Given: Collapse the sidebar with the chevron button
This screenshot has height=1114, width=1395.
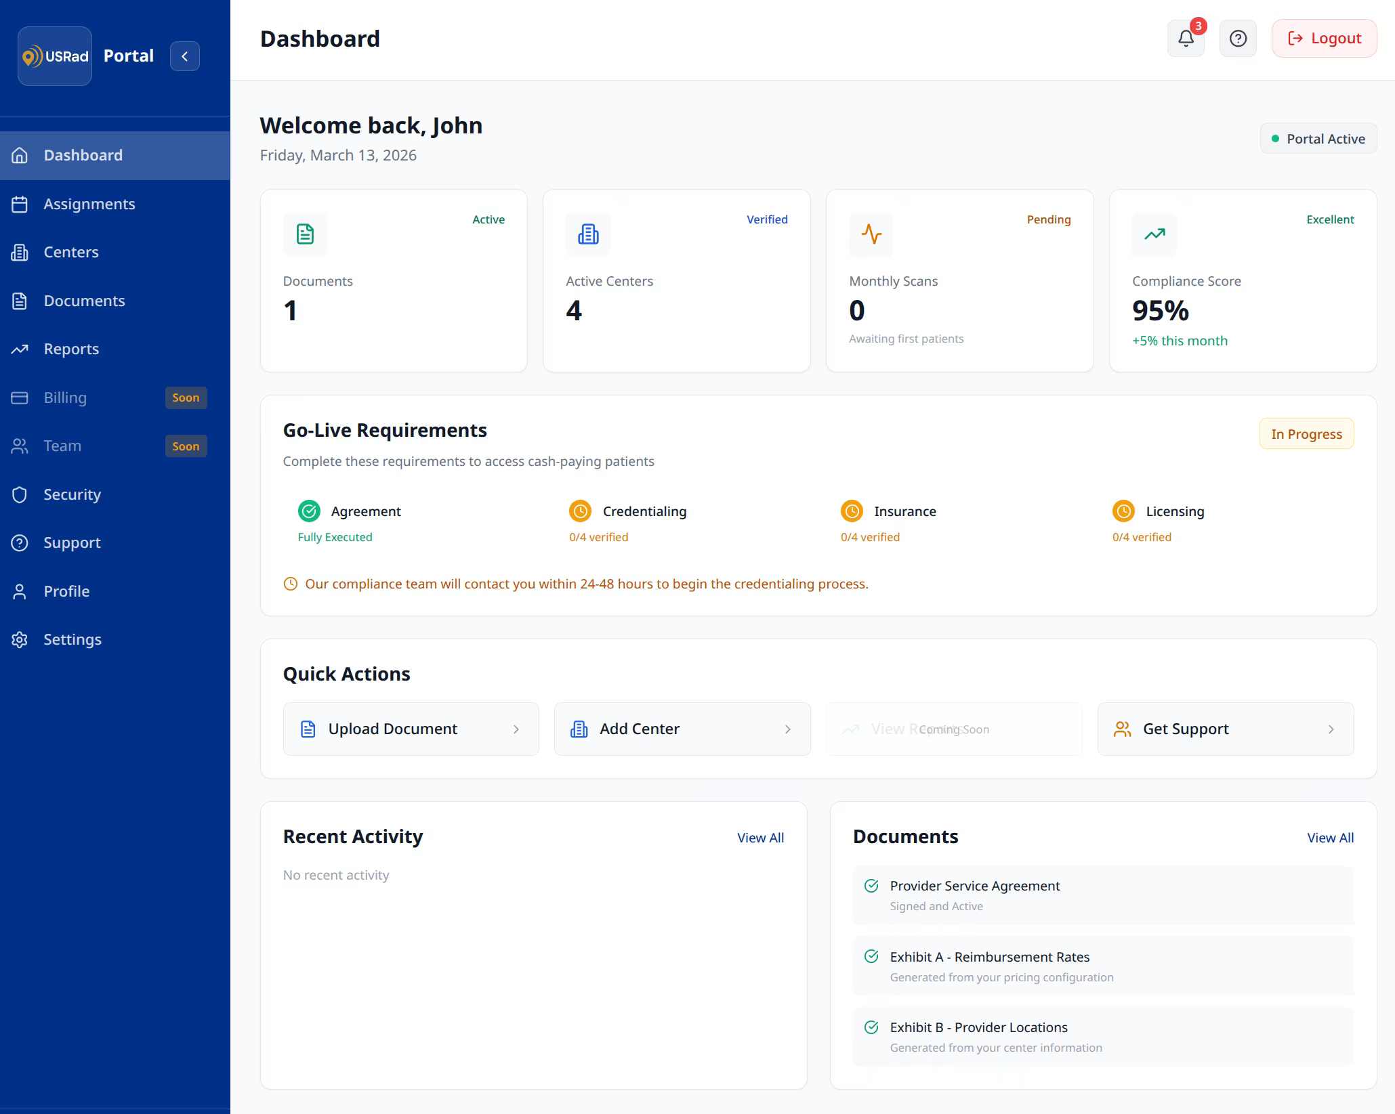Looking at the screenshot, I should (185, 56).
